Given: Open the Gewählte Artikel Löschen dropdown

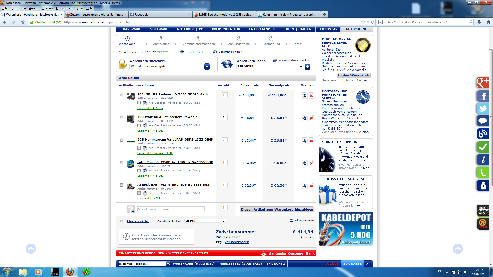Looking at the screenshot, I should (x=205, y=221).
